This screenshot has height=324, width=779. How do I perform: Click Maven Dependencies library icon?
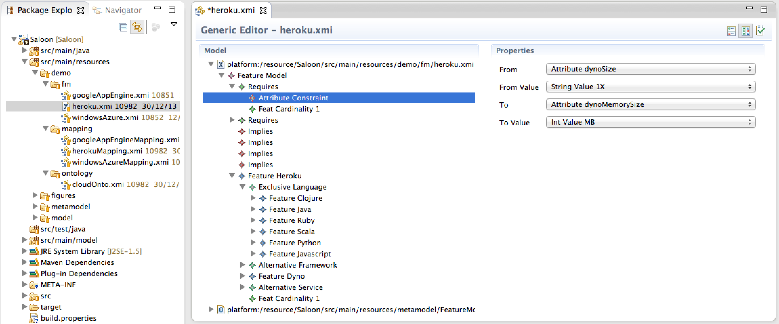tap(34, 262)
